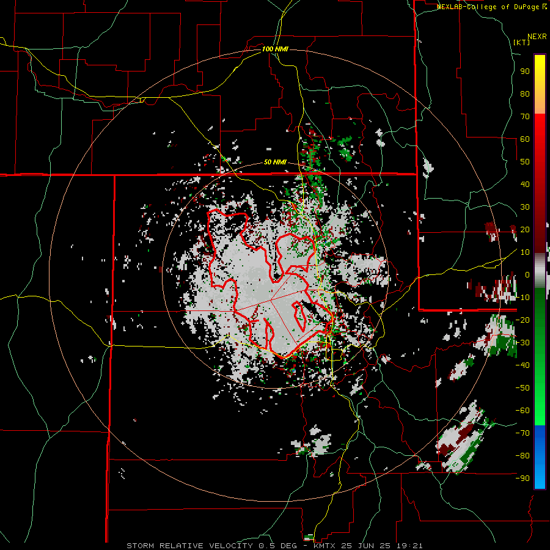This screenshot has height=550, width=550.
Task: Click the 10 value on velocity scale
Action: coord(525,252)
